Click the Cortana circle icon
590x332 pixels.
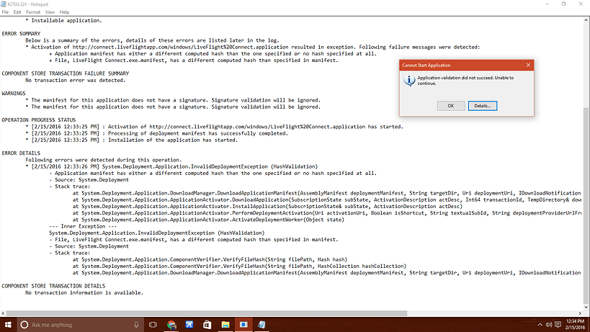(x=24, y=325)
